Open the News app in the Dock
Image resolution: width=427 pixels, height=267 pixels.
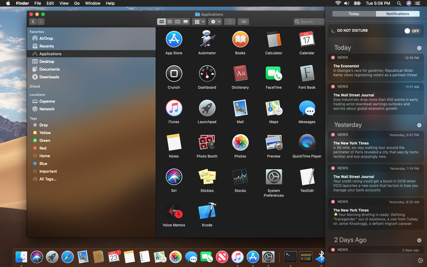pyautogui.click(x=222, y=257)
